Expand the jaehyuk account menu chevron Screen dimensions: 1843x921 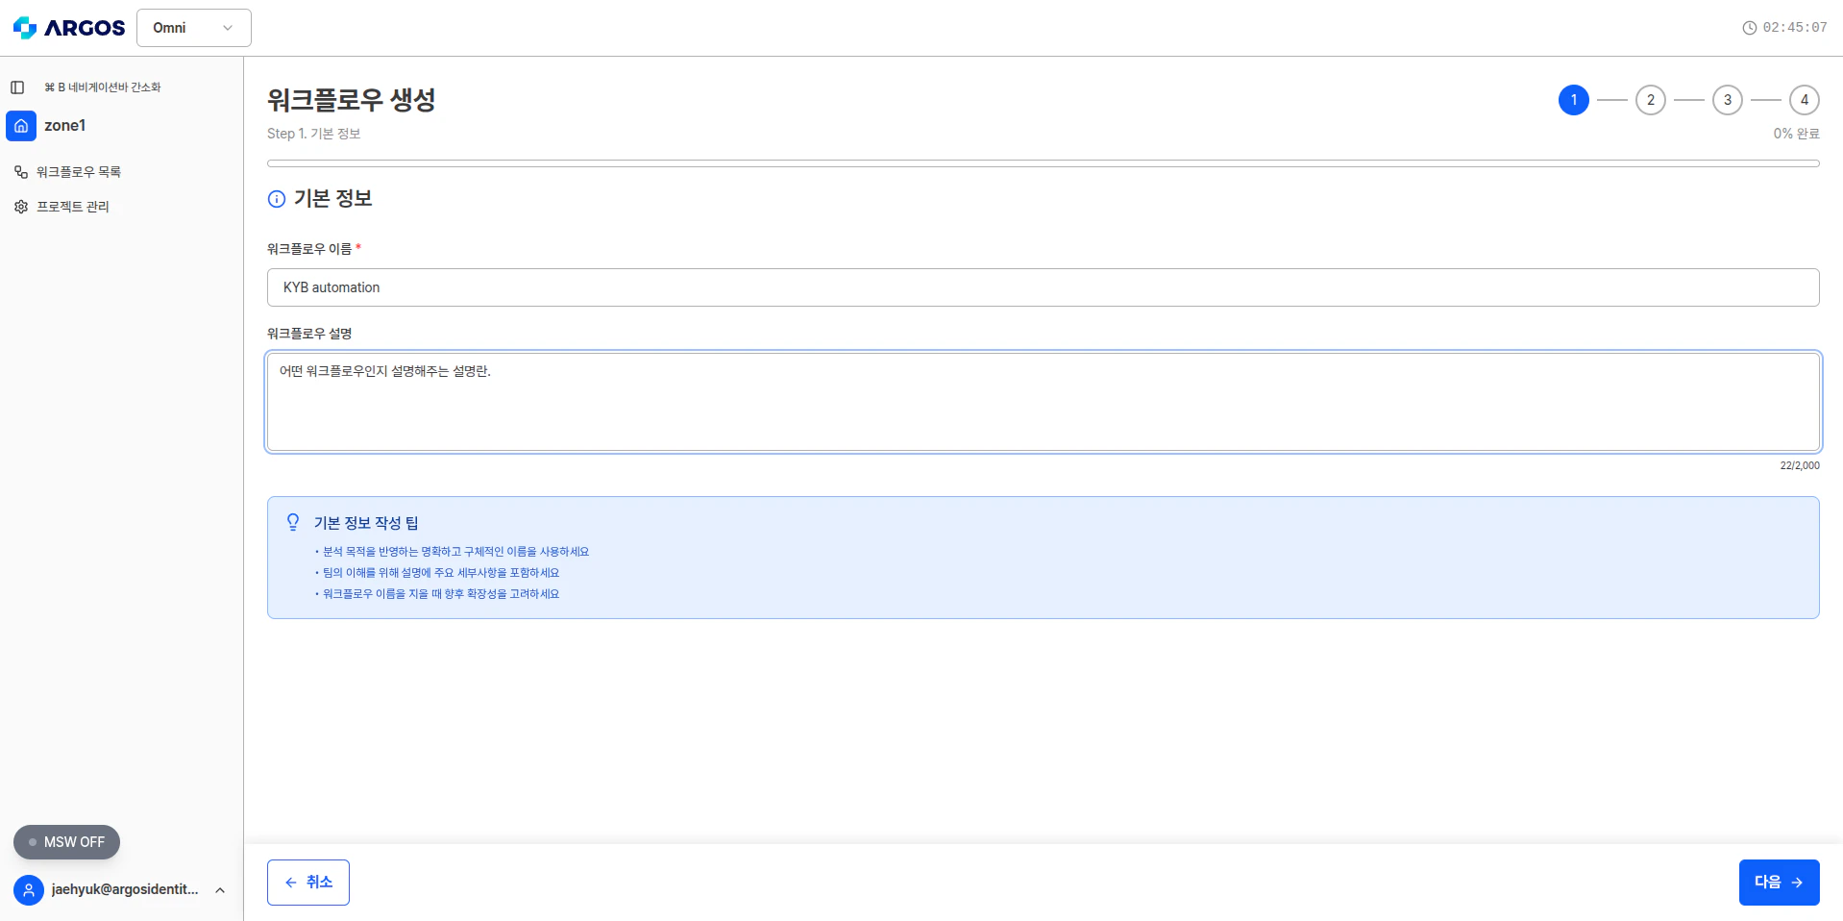coord(220,890)
